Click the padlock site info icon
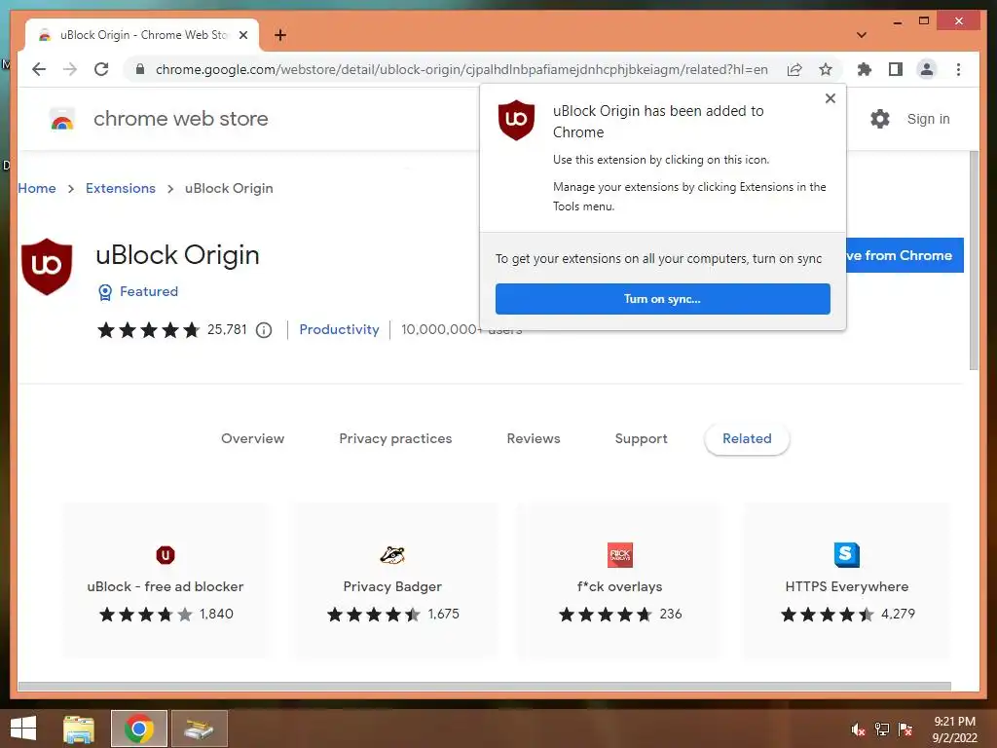Viewport: 997px width, 748px height. click(x=140, y=69)
